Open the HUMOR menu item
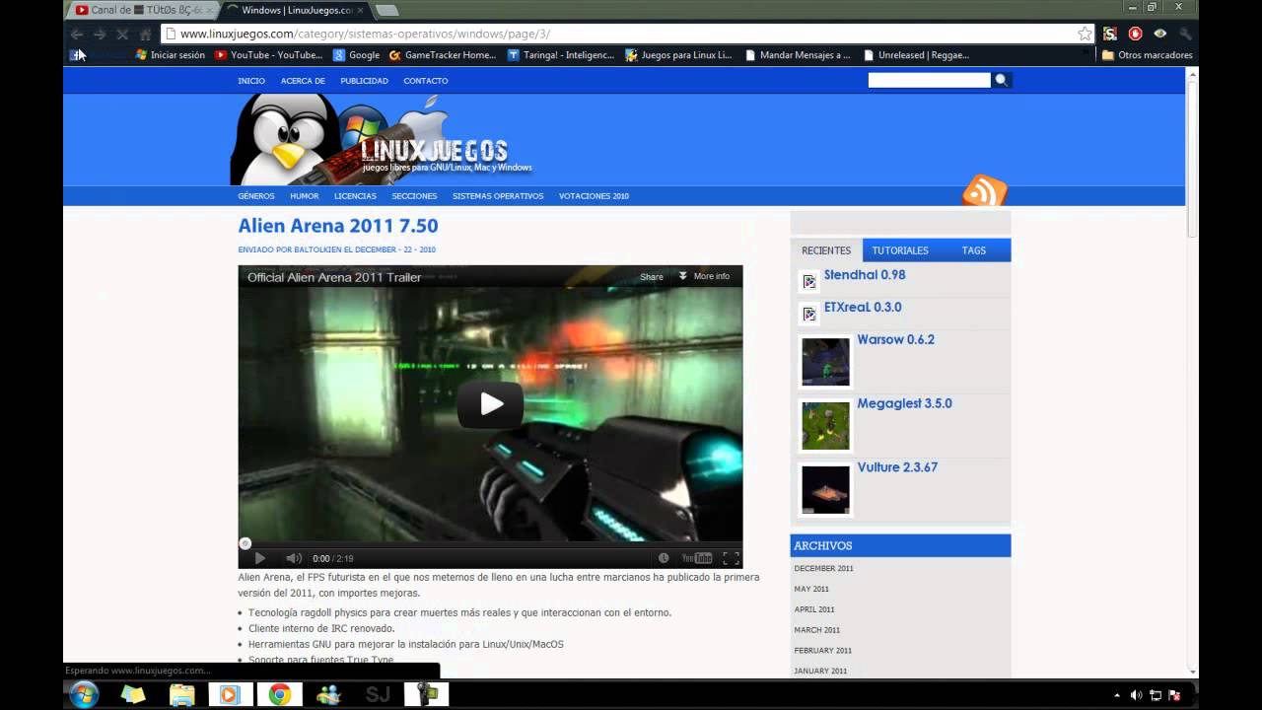 [304, 196]
